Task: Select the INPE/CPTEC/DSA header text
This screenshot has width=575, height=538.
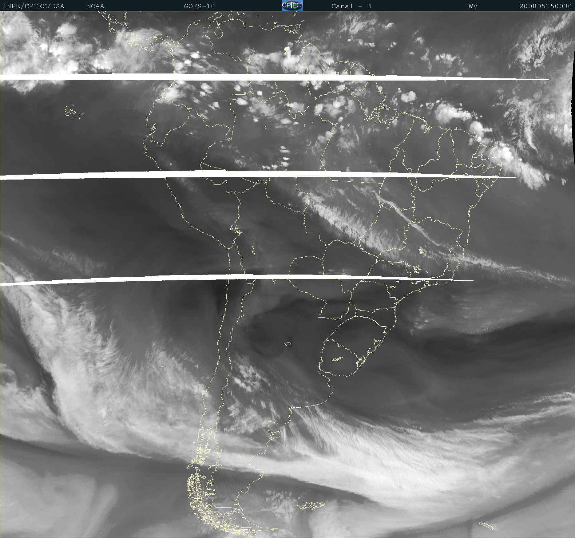Action: coord(34,6)
